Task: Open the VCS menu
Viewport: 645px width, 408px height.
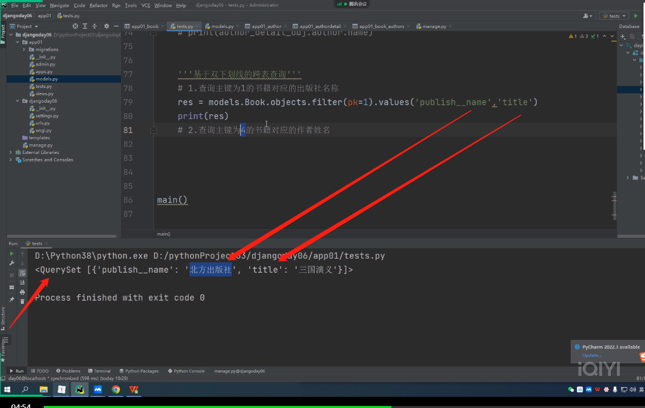Action: coord(146,5)
